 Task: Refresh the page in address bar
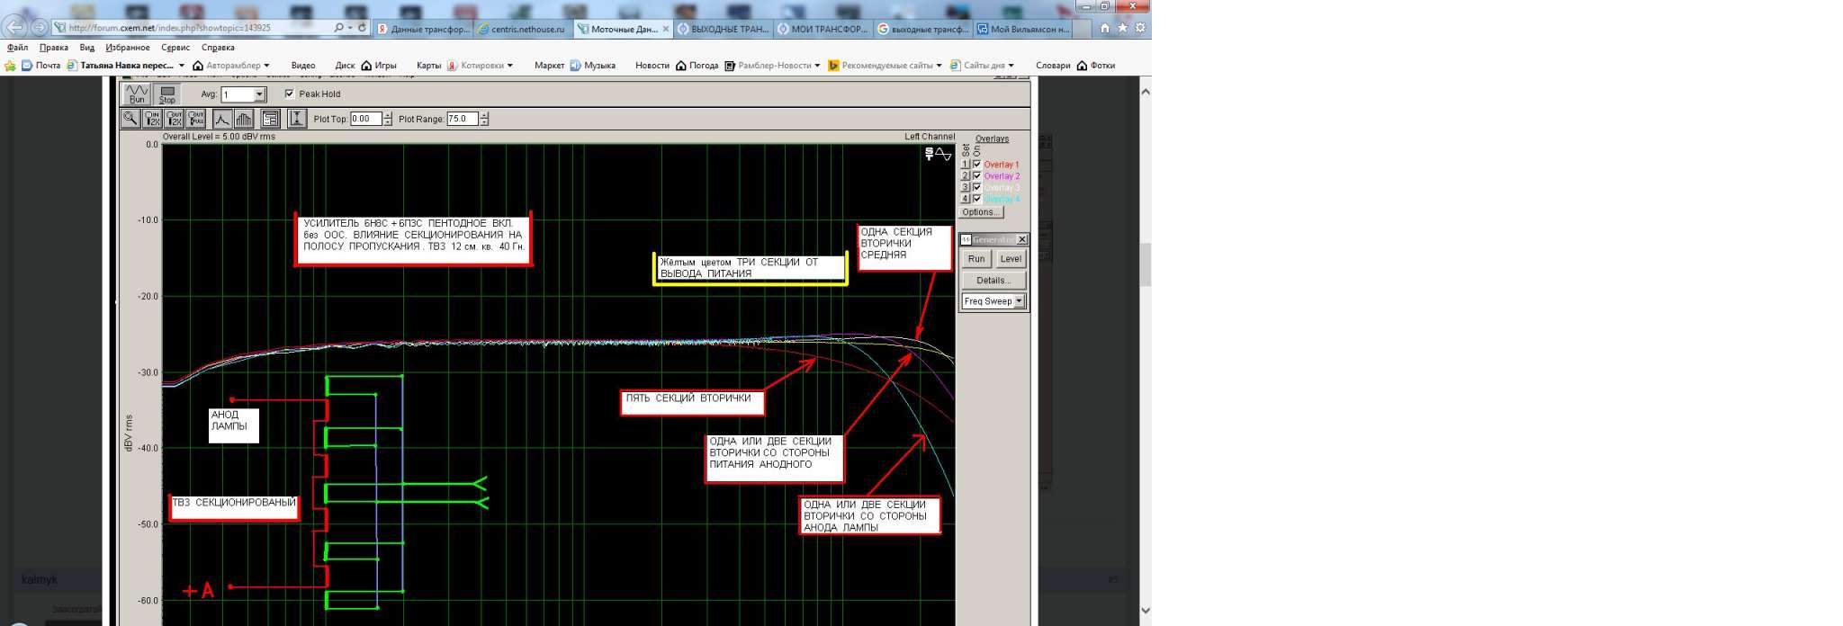[x=362, y=28]
